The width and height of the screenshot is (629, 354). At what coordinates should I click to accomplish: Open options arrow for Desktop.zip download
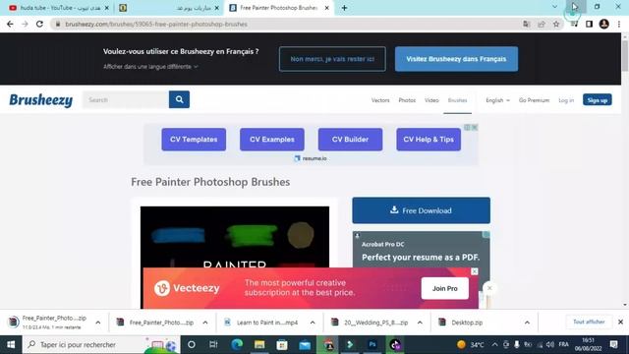coord(527,323)
